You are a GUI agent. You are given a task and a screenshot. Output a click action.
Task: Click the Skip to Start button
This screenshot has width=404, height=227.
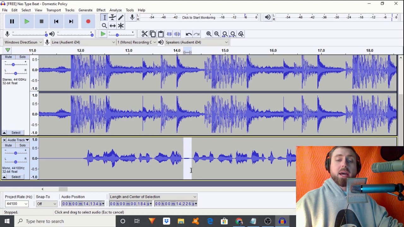point(56,21)
